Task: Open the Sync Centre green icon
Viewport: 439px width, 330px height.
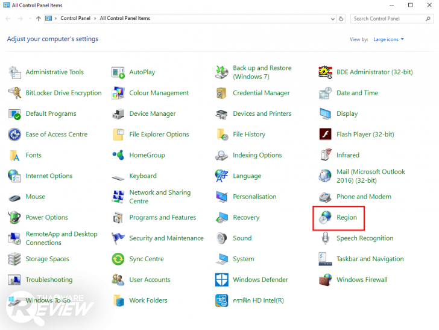Action: pos(118,259)
